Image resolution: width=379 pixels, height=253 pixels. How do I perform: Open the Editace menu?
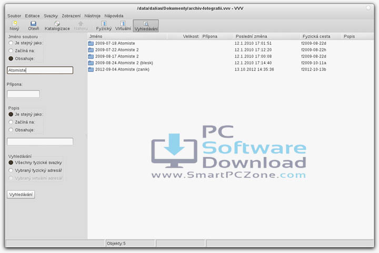click(x=32, y=16)
